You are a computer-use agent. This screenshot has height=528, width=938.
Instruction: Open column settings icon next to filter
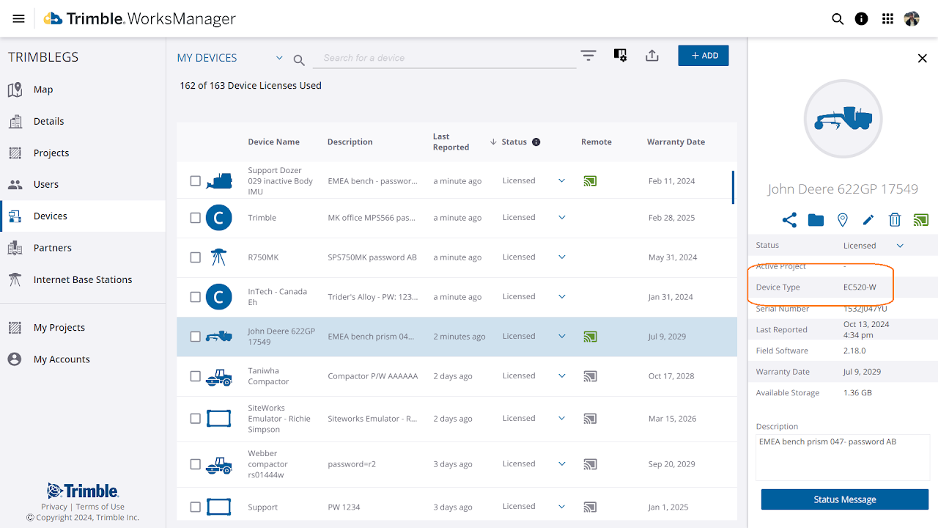620,56
